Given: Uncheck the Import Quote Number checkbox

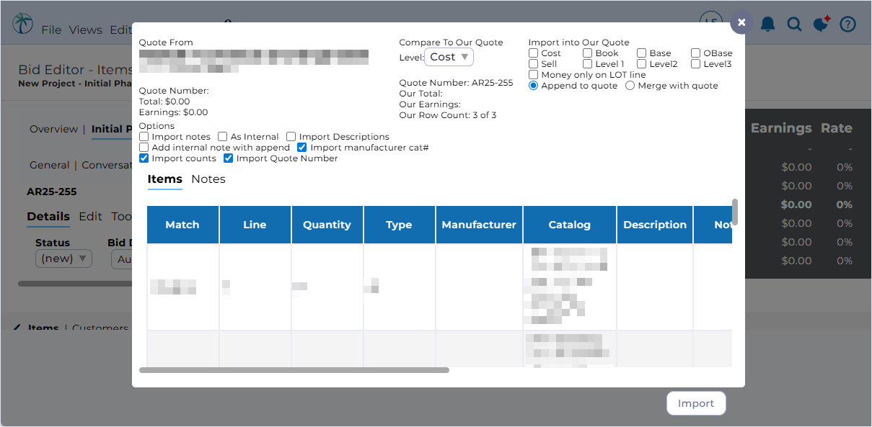Looking at the screenshot, I should pos(228,158).
